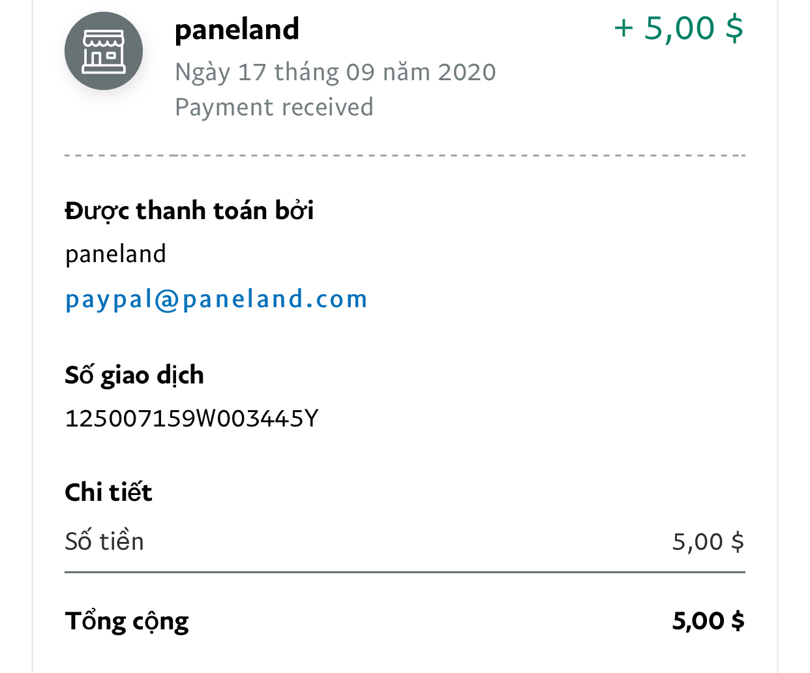The width and height of the screenshot is (810, 673).
Task: Click the merchant storefront icon
Action: coord(104,51)
